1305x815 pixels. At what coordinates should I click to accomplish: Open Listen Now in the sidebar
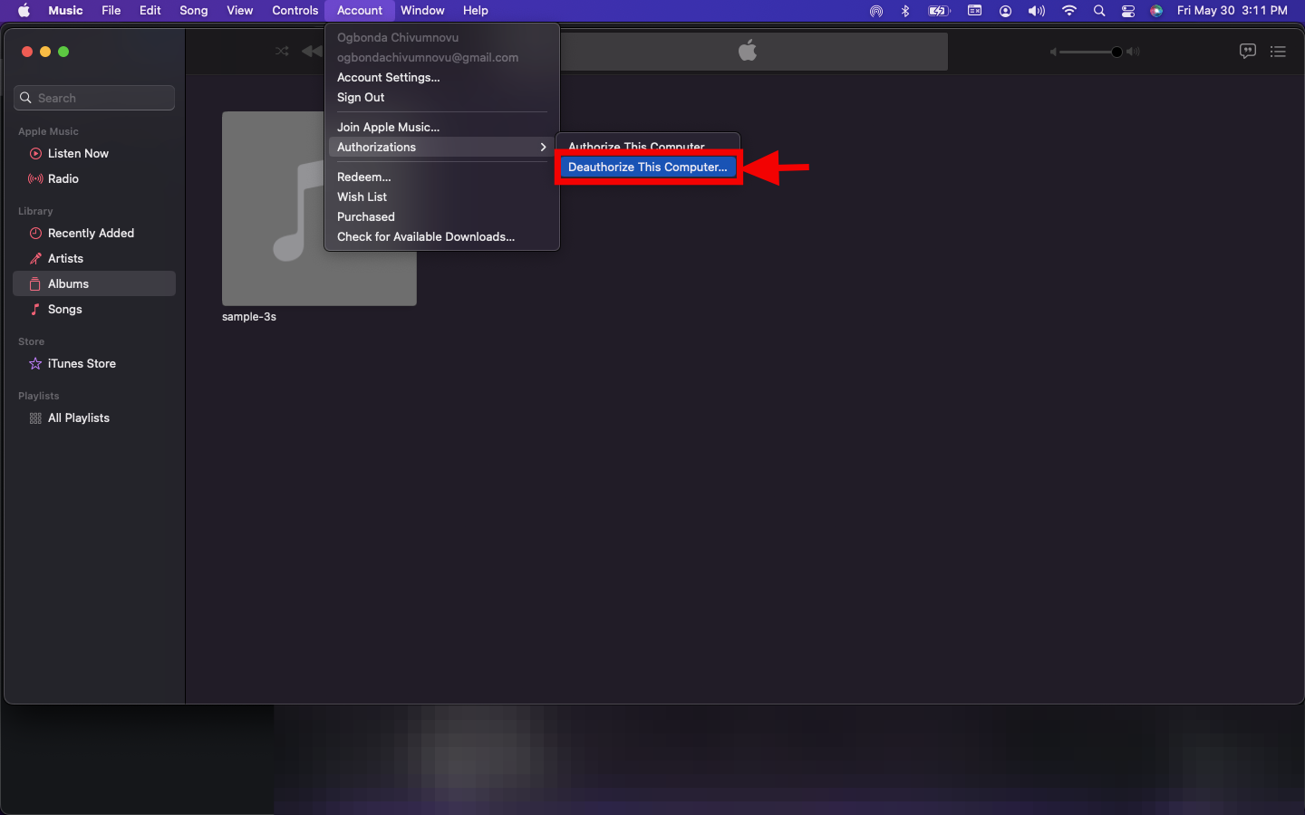coord(78,154)
